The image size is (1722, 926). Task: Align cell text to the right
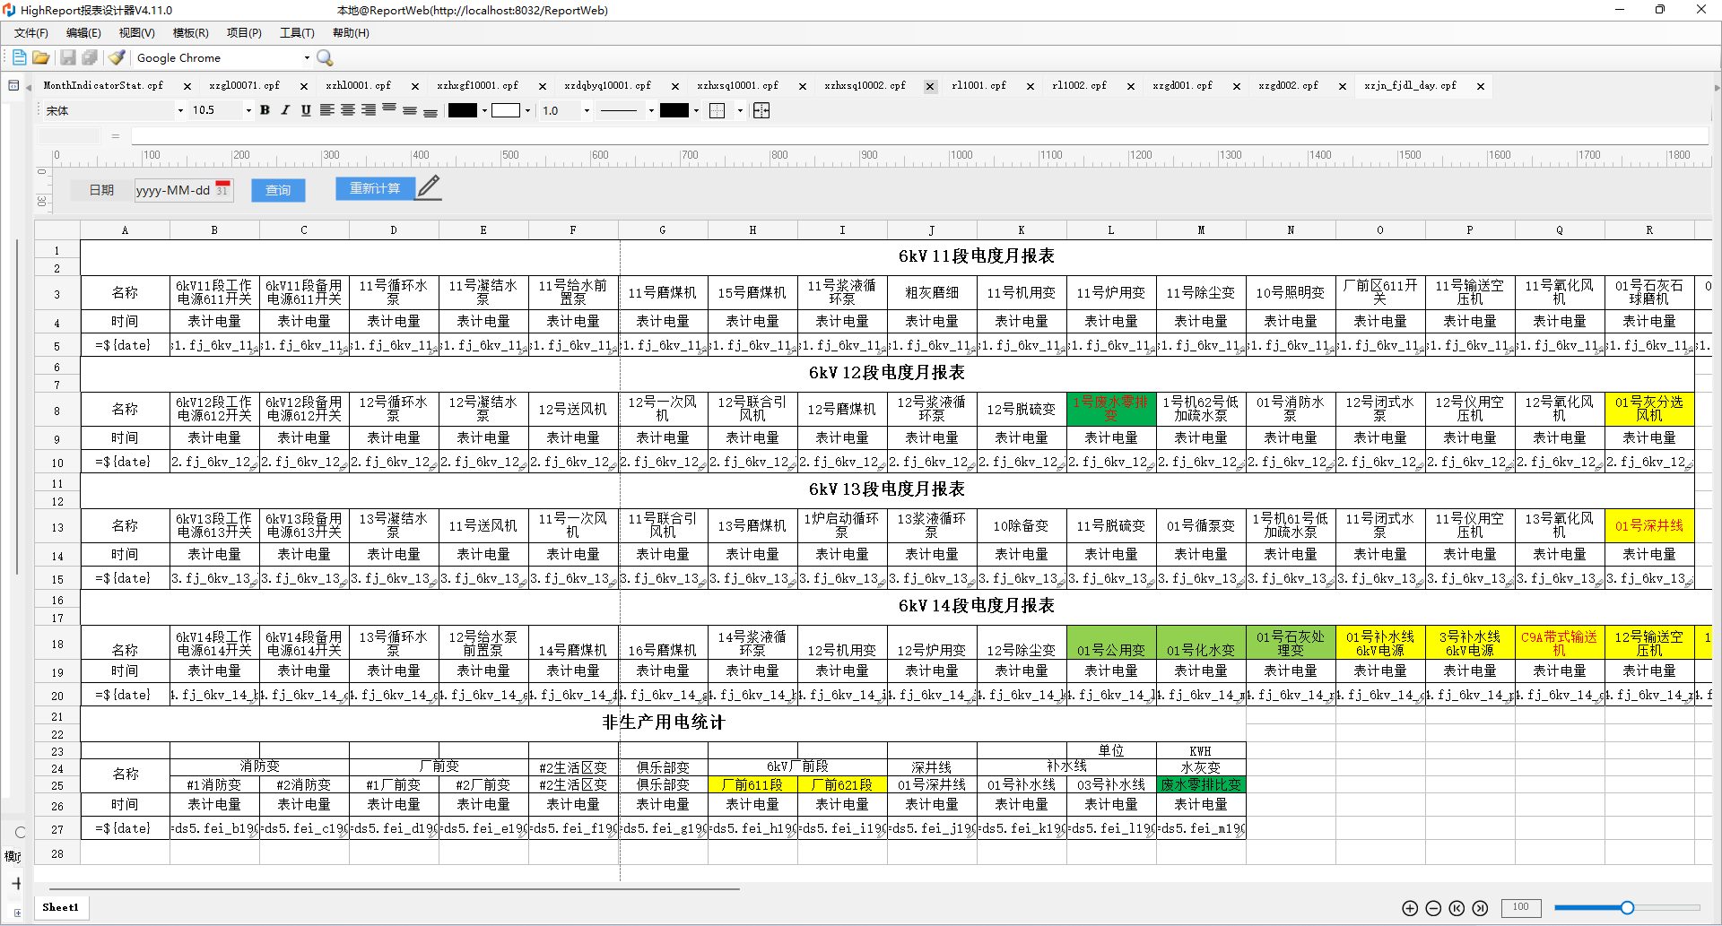(x=368, y=110)
